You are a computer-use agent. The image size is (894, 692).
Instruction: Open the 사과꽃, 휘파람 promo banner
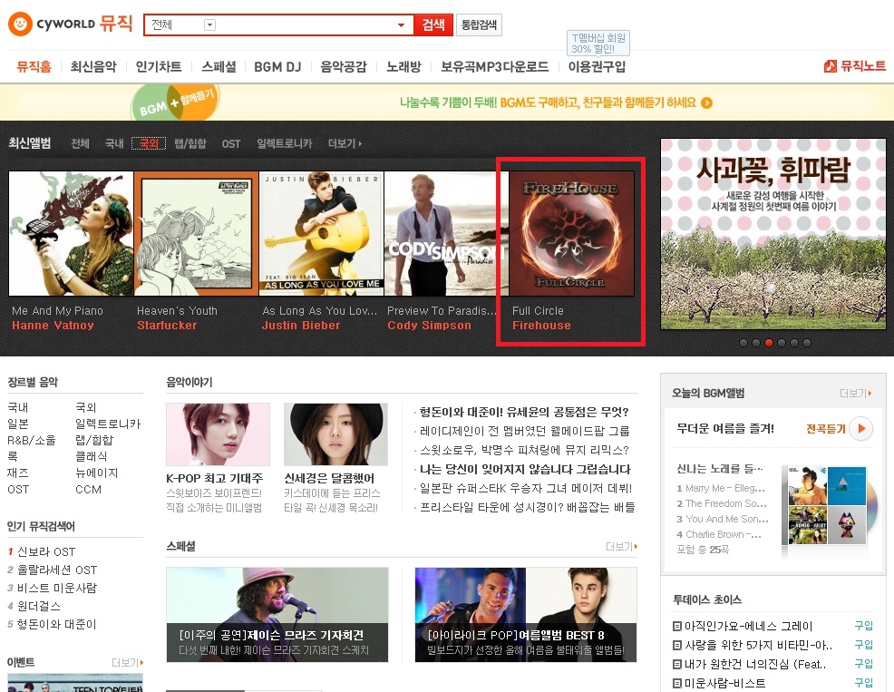[x=773, y=234]
